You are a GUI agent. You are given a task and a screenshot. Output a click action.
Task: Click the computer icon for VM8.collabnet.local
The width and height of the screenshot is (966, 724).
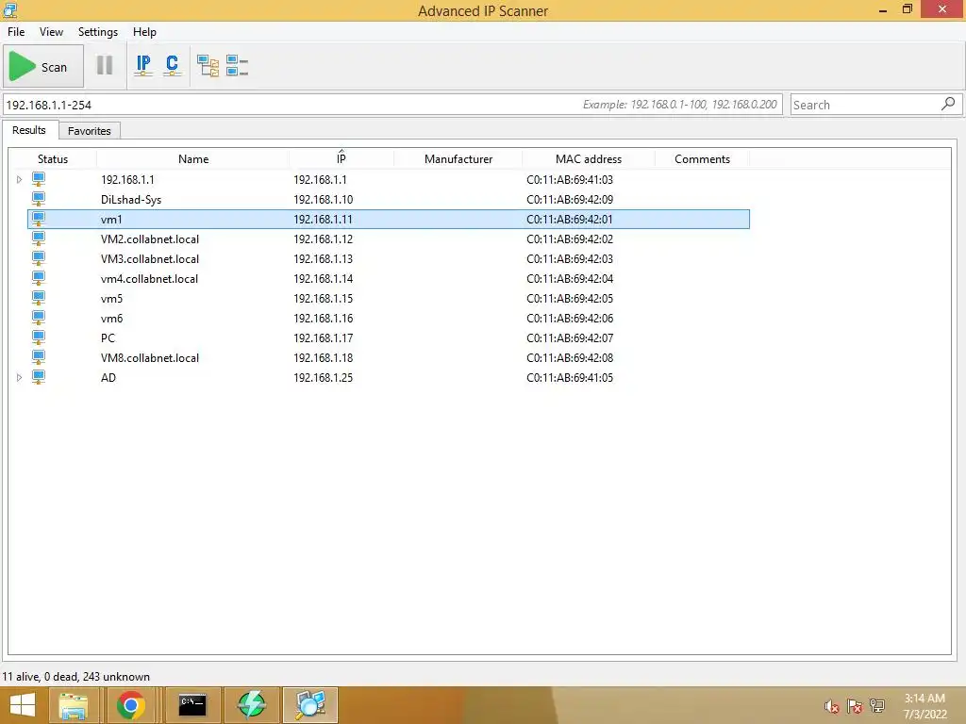(38, 357)
